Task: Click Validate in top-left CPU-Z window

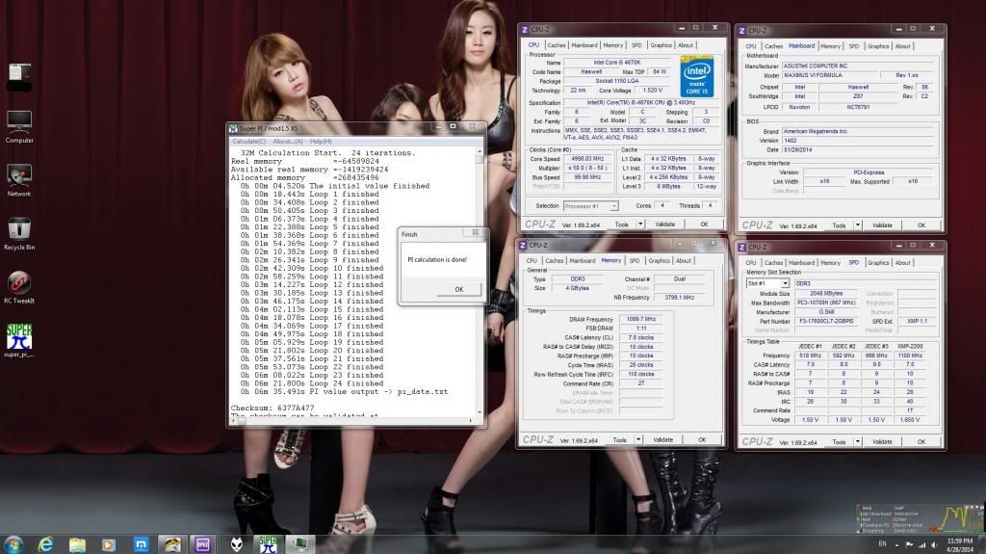Action: point(664,224)
